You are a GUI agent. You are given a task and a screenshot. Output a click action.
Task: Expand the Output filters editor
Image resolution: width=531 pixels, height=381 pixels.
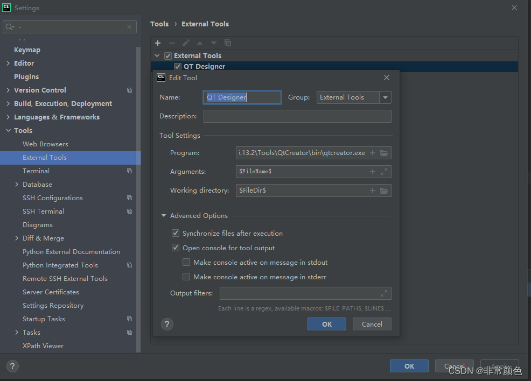[x=383, y=293]
